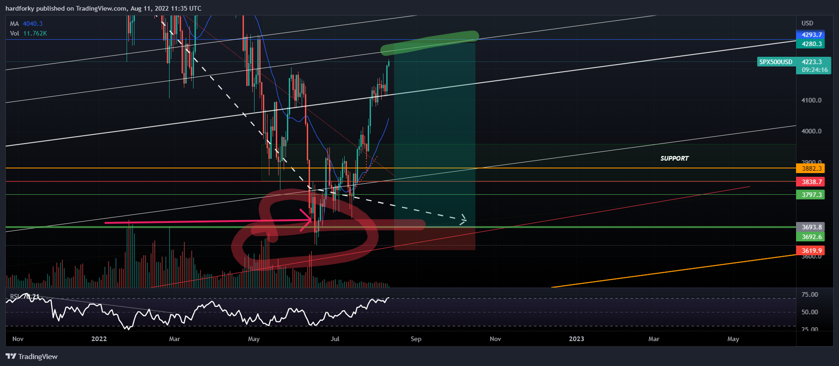This screenshot has height=366, width=839.
Task: Click the Nov 2022 time axis label
Action: pos(495,339)
